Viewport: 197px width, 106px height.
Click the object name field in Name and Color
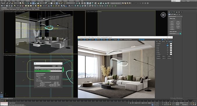coord(174,34)
